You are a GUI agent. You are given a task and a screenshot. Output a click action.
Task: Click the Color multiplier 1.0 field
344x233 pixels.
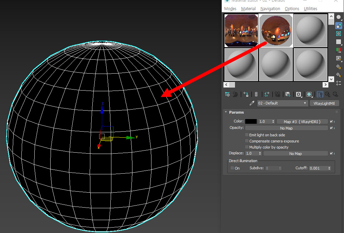pyautogui.click(x=265, y=121)
